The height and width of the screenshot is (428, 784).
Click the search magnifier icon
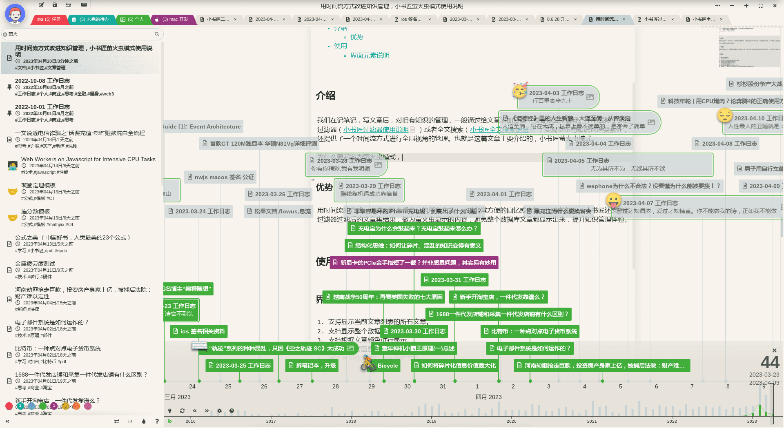157,34
